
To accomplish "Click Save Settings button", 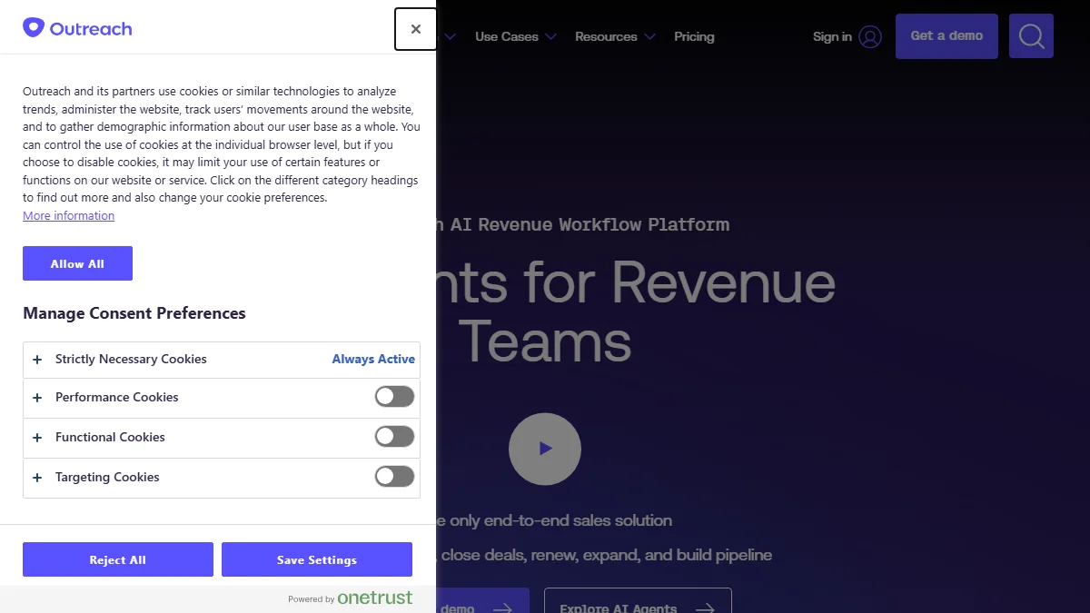I will pos(317,559).
